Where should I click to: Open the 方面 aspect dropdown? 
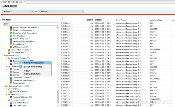click(61, 11)
